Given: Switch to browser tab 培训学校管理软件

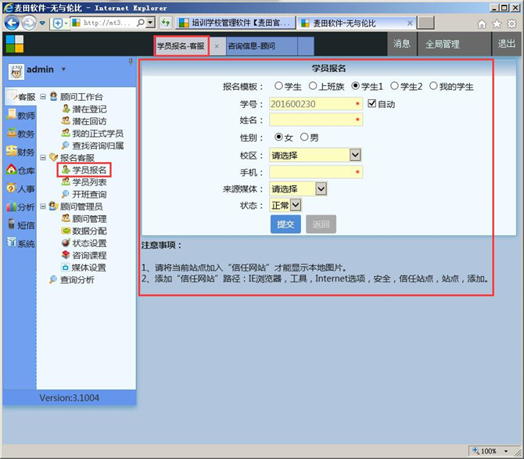Looking at the screenshot, I should [x=236, y=23].
